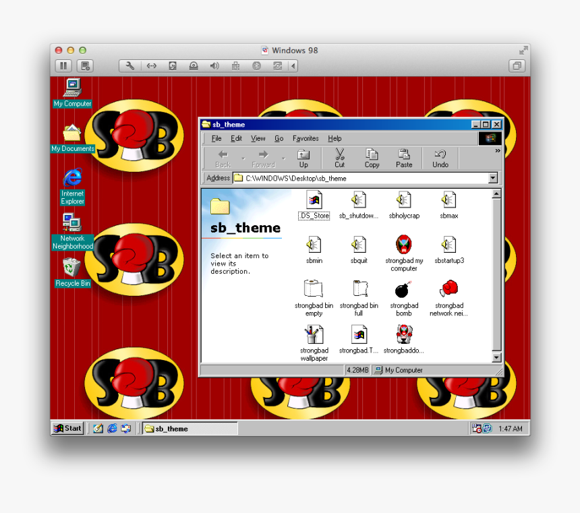Select Internet Explorer desktop icon
This screenshot has height=513, width=580.
click(73, 187)
